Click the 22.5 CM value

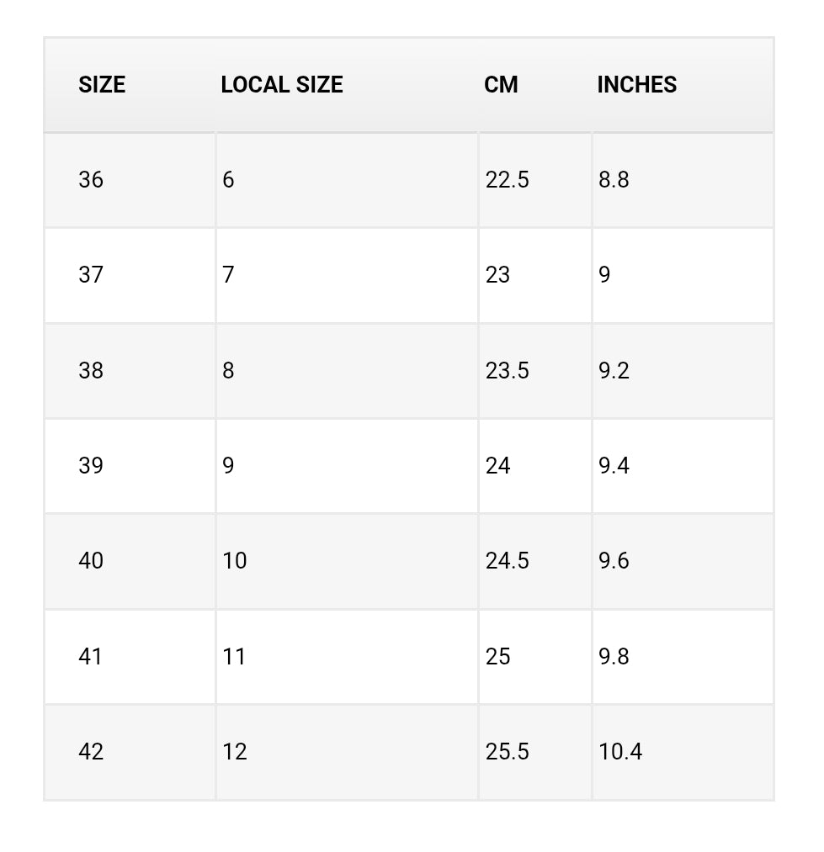(x=507, y=180)
